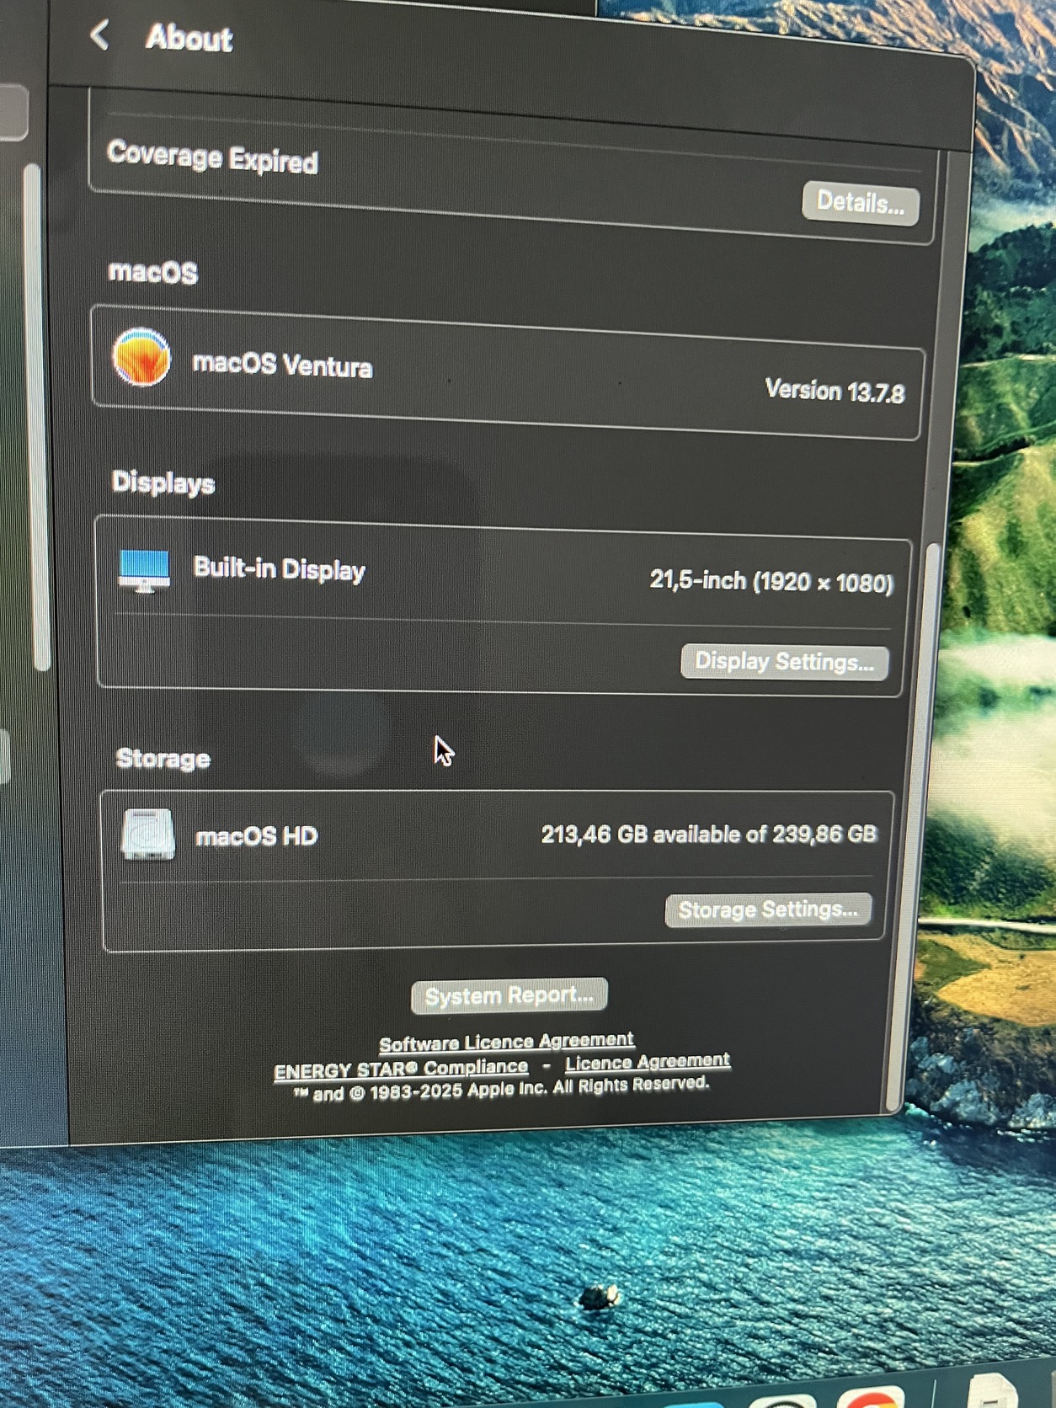Open Display Settings
Image resolution: width=1056 pixels, height=1408 pixels.
coord(784,662)
